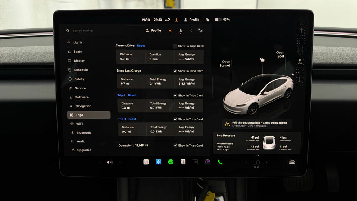Uncheck Show in Trips Card for Trip B
This screenshot has height=201, width=357.
pyautogui.click(x=175, y=119)
